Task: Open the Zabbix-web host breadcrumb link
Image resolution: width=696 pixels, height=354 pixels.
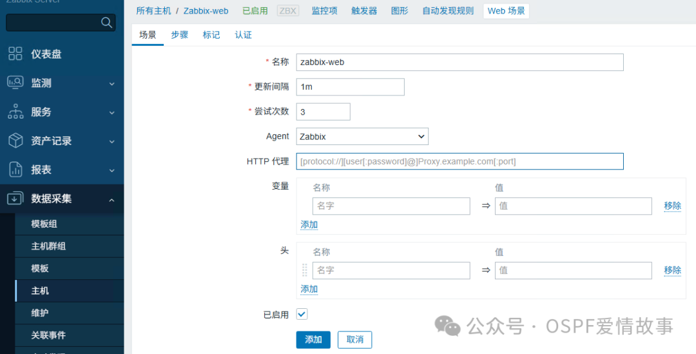Action: pyautogui.click(x=206, y=11)
